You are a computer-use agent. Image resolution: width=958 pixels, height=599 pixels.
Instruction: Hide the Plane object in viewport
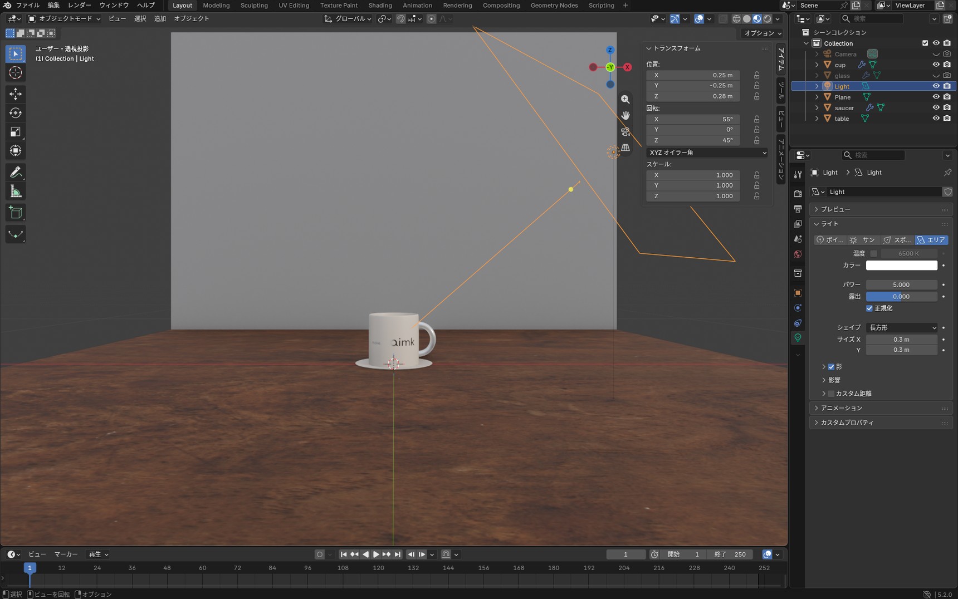click(936, 97)
